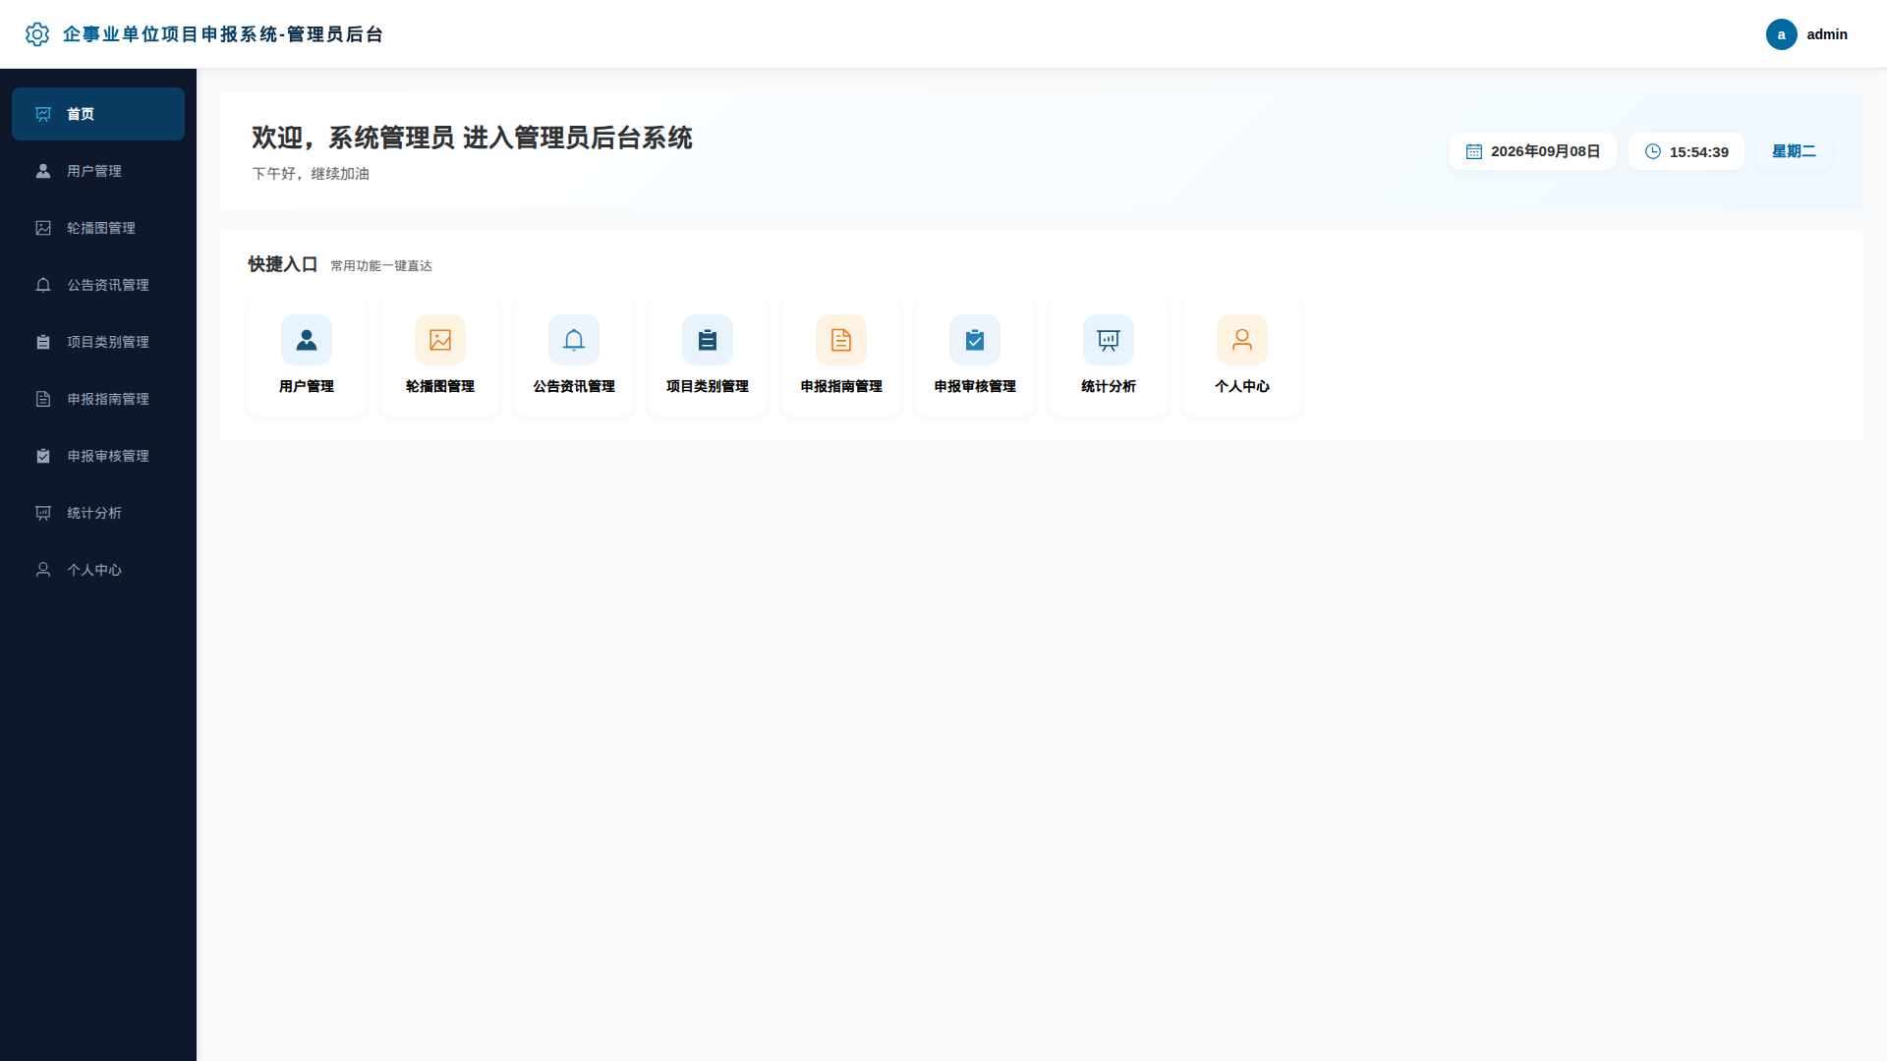Open 个人中心 in sidebar

pos(98,570)
